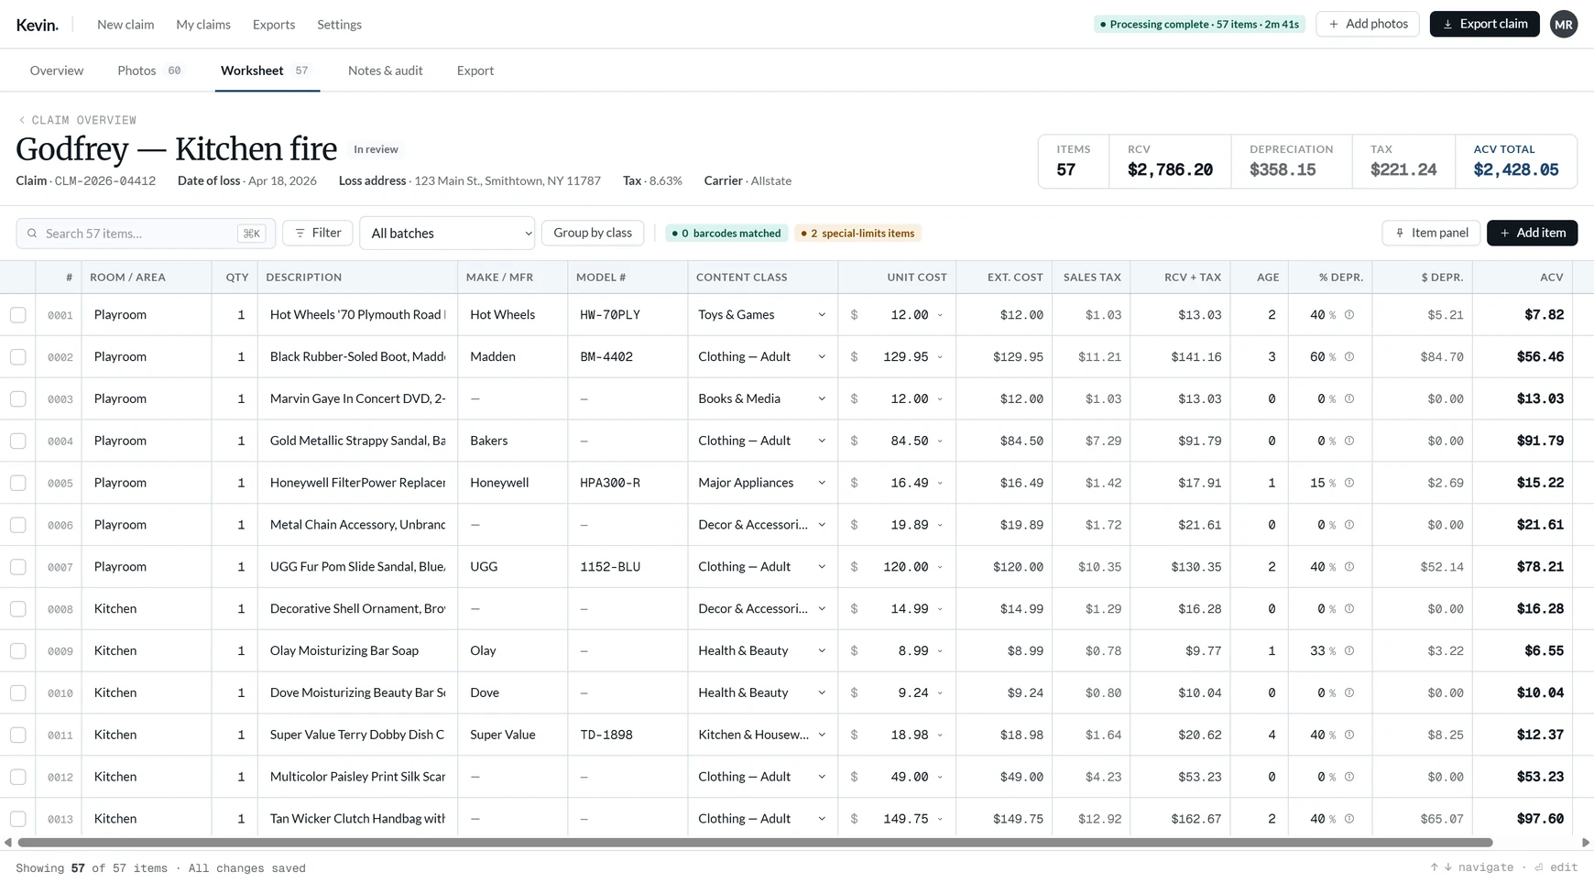Click the Add item button
The width and height of the screenshot is (1594, 883).
(1532, 234)
